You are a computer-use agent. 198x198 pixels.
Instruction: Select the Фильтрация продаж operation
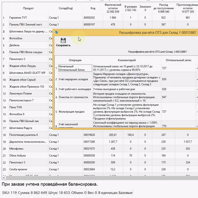72,112
